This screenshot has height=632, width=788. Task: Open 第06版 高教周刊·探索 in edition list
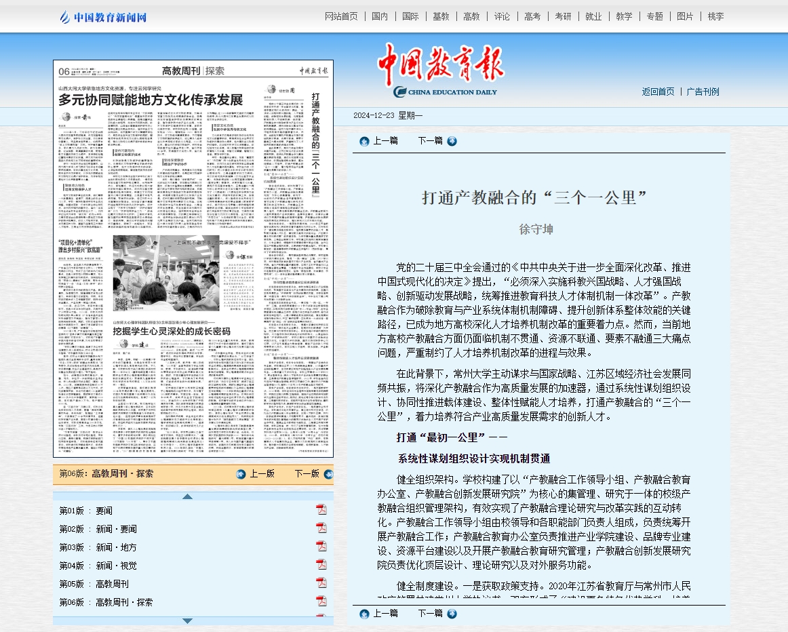[x=106, y=602]
